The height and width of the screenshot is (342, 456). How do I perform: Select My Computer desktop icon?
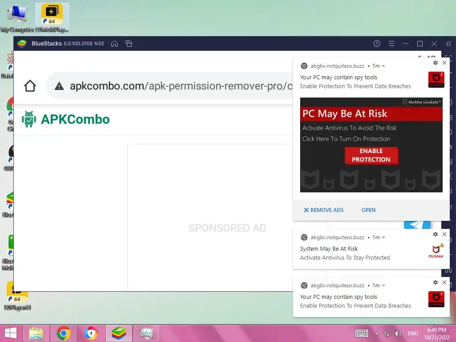tap(17, 18)
